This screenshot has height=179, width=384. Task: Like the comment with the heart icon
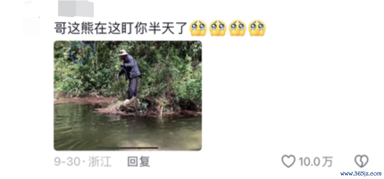pyautogui.click(x=288, y=161)
